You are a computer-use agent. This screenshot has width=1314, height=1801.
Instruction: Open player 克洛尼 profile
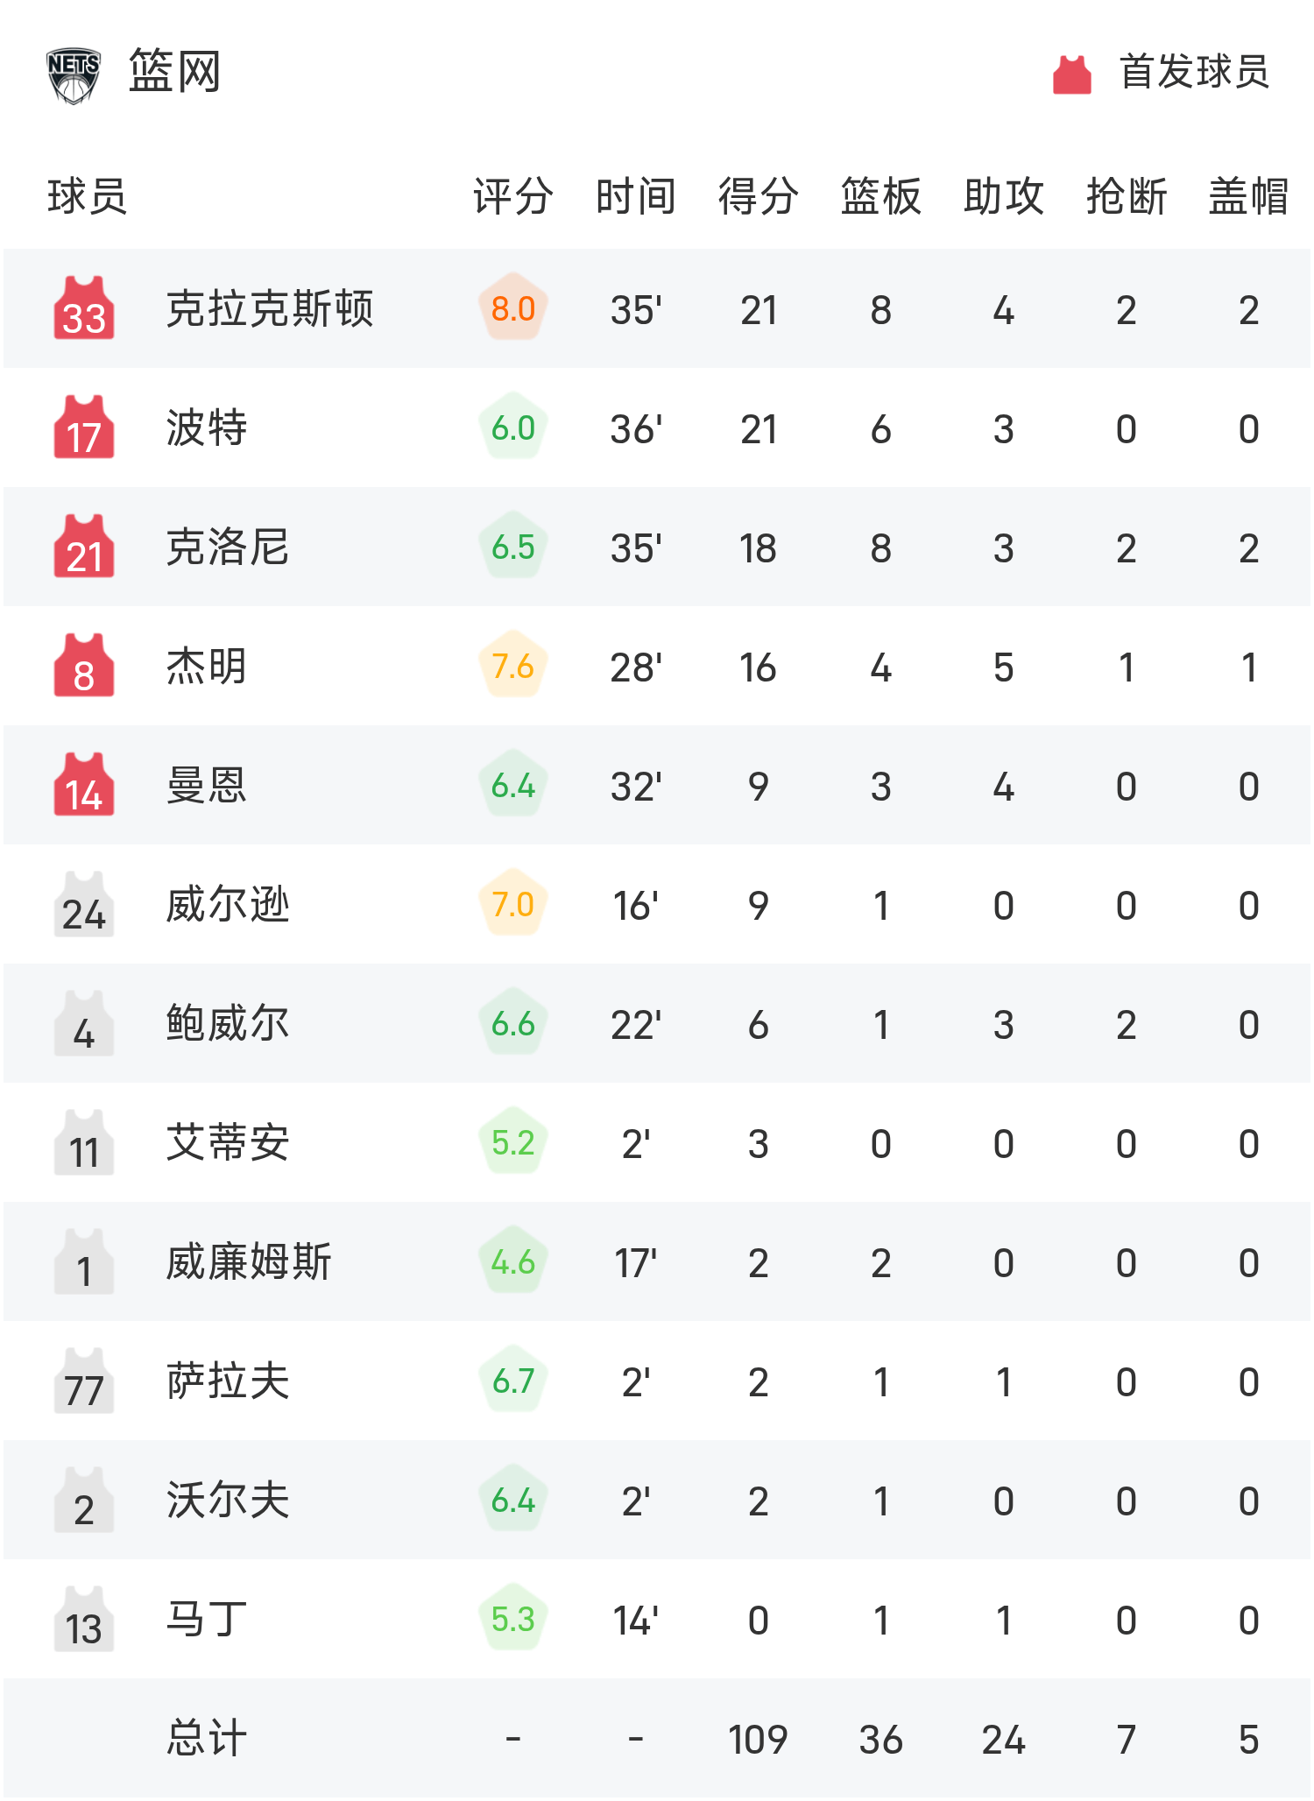[228, 547]
